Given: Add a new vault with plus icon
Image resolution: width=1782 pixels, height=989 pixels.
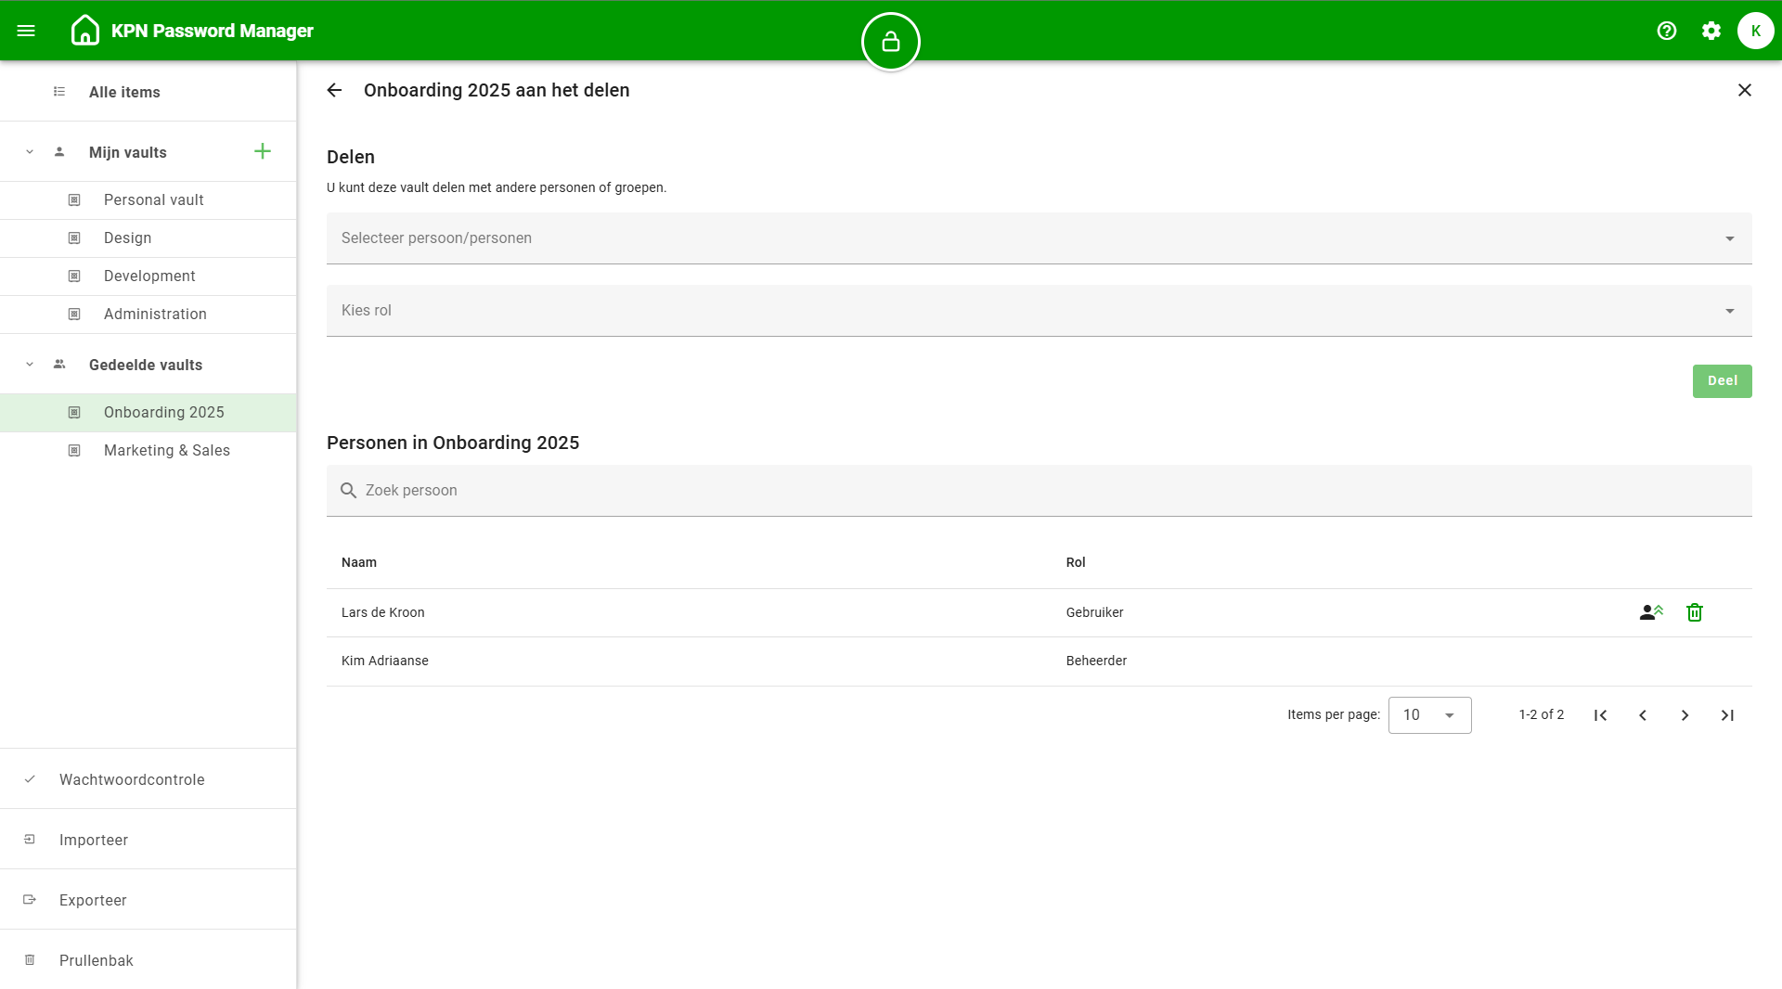Looking at the screenshot, I should coord(263,151).
